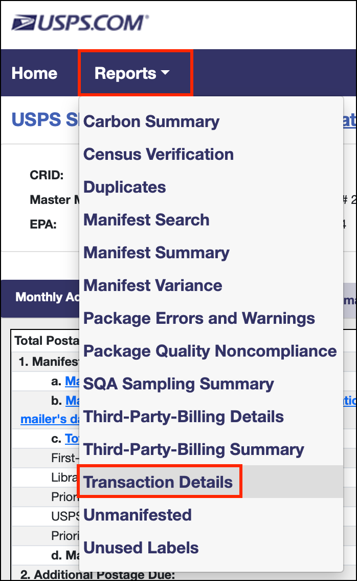Open the Carbon Summary report

coord(151,121)
